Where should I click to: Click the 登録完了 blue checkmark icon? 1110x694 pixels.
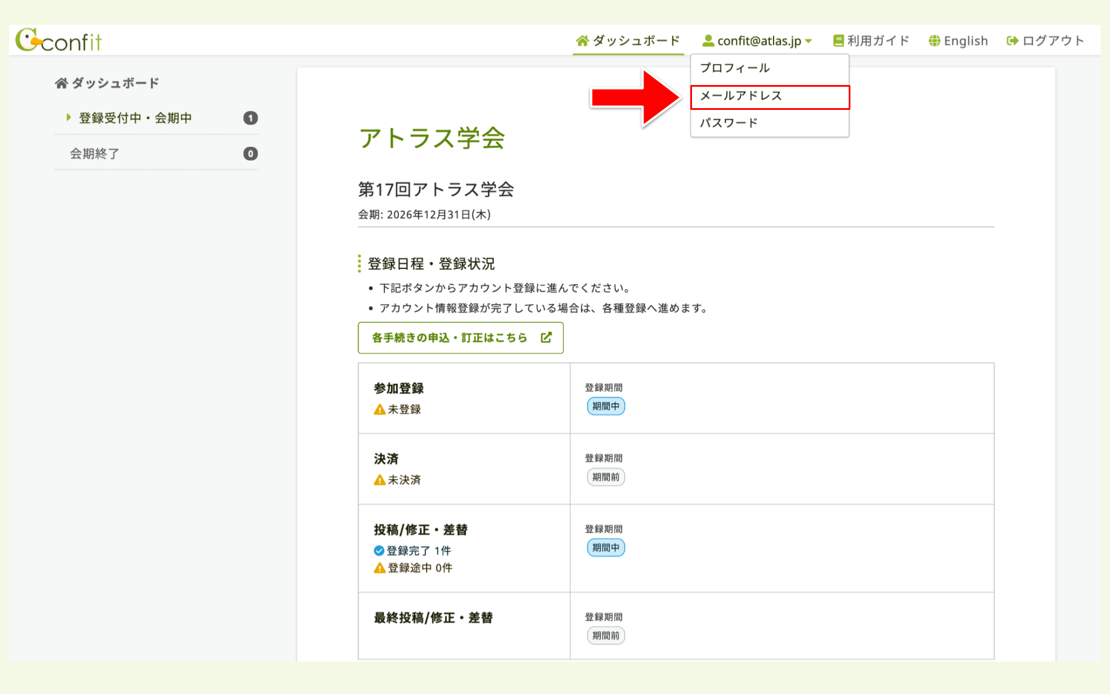(x=379, y=551)
